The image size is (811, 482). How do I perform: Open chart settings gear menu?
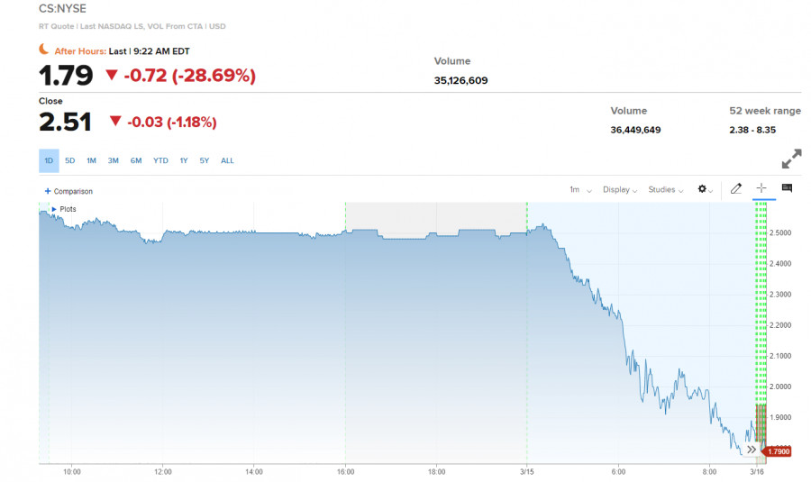[x=705, y=189]
